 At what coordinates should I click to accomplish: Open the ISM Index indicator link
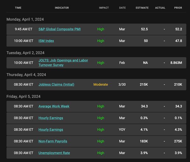click(46, 41)
